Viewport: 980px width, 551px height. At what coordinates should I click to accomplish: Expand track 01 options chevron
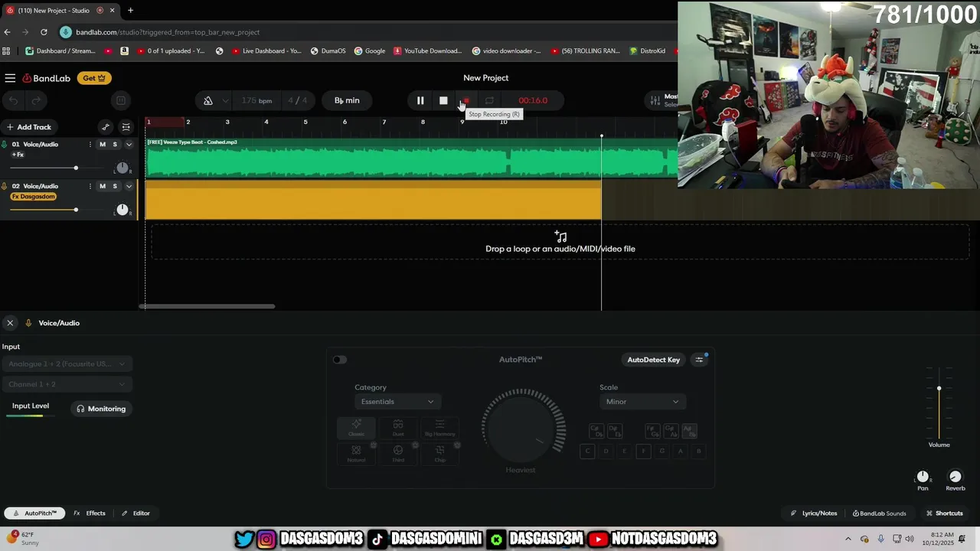tap(129, 145)
